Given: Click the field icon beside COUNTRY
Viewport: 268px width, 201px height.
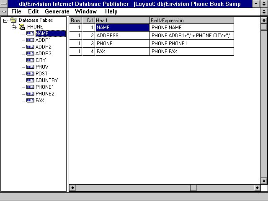Looking at the screenshot, I should point(30,80).
